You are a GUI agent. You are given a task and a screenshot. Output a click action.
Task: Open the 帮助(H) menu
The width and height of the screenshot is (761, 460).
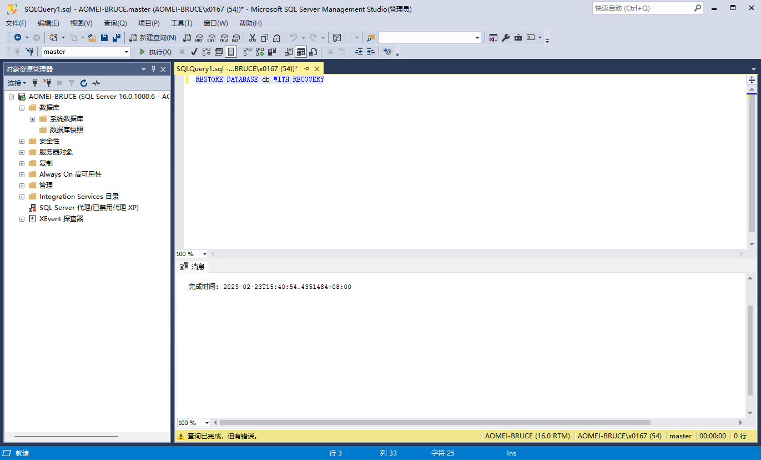point(250,23)
